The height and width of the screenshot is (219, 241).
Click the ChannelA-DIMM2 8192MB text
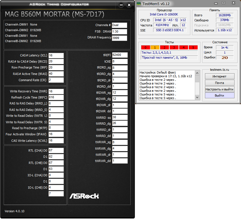click(x=23, y=30)
